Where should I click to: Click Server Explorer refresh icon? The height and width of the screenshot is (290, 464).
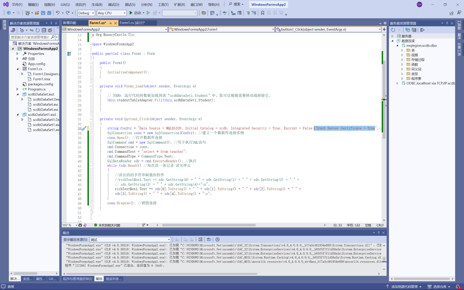393,30
